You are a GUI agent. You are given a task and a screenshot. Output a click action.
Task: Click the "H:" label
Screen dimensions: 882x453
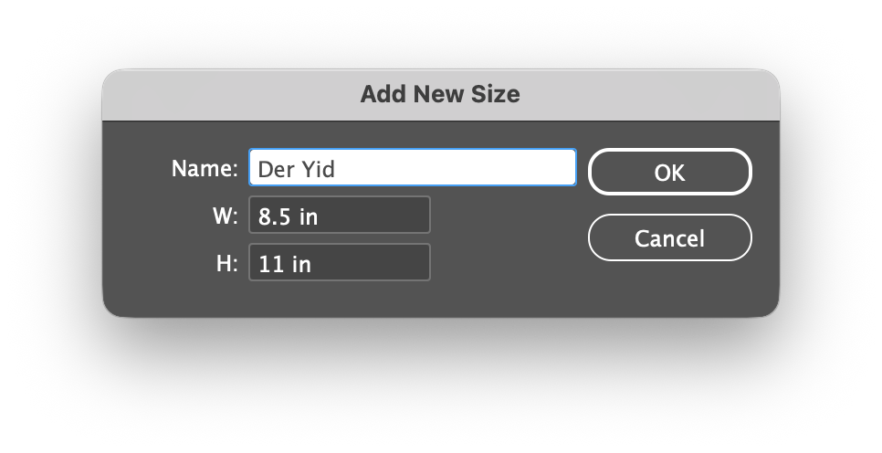tap(225, 264)
